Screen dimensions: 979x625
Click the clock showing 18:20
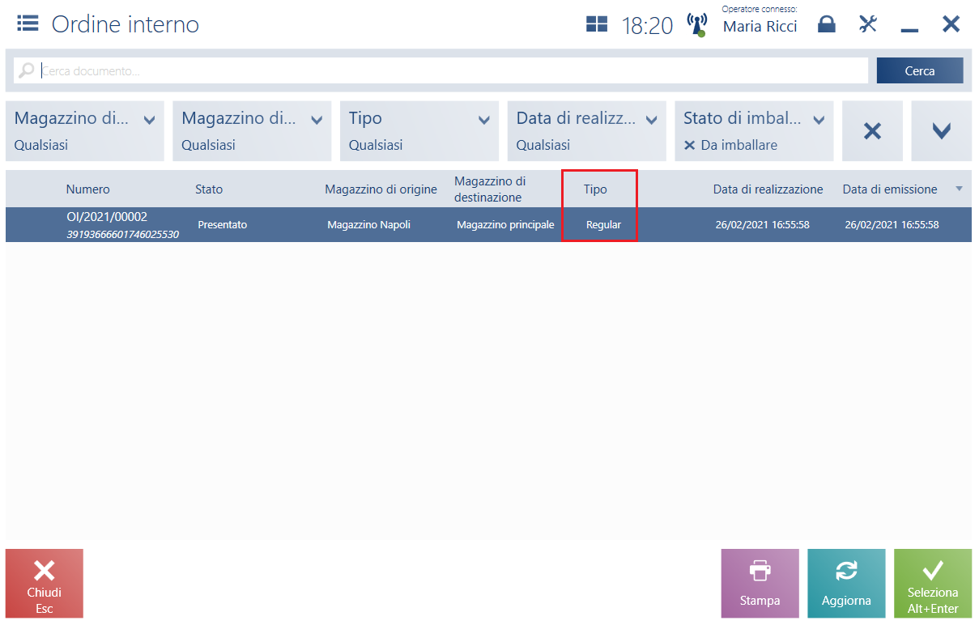[647, 26]
